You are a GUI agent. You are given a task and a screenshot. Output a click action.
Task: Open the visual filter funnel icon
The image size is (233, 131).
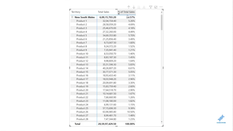click(x=151, y=7)
